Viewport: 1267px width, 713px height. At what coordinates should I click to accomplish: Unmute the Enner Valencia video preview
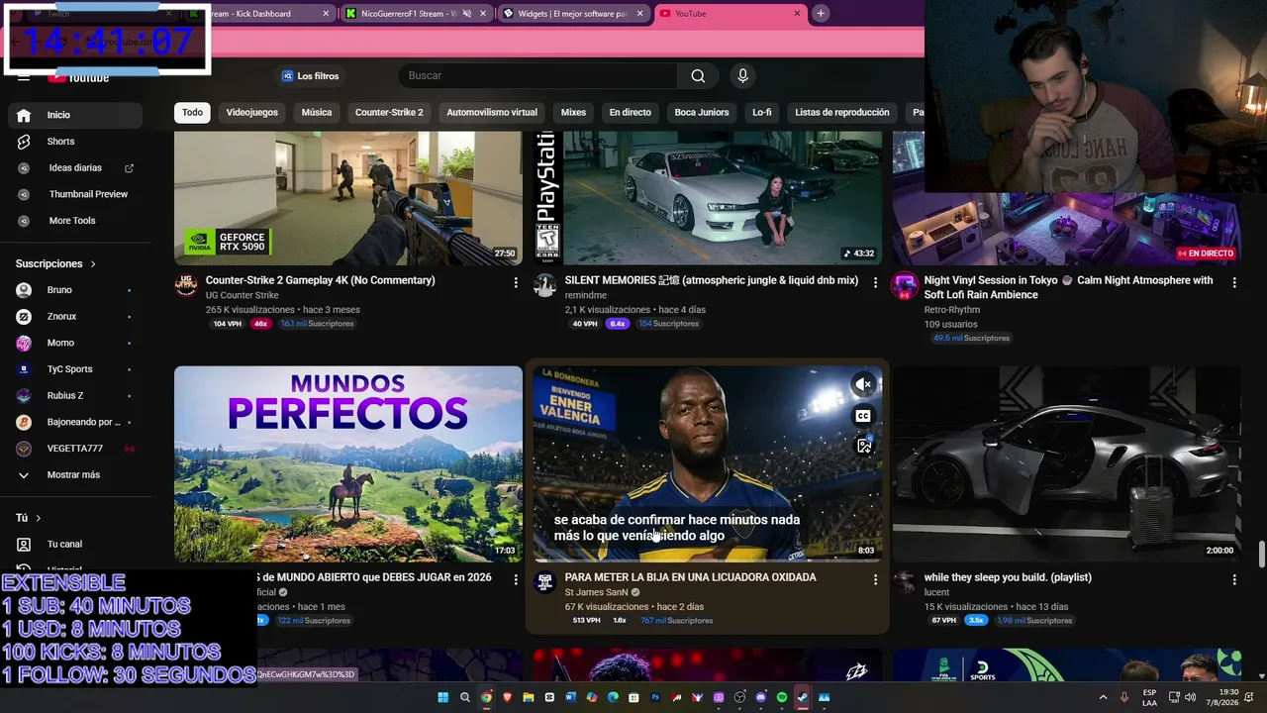[x=863, y=384]
